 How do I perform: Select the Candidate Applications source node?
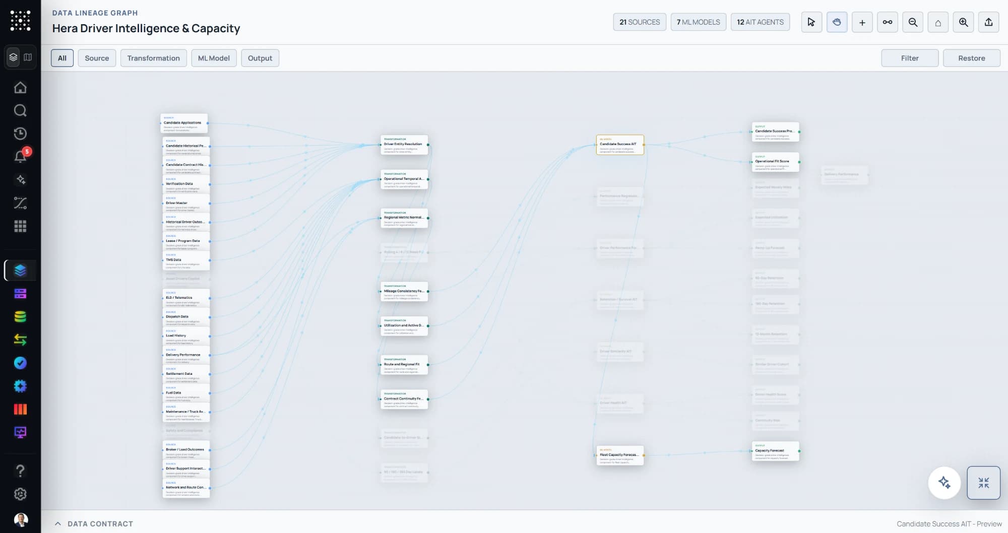click(x=184, y=123)
